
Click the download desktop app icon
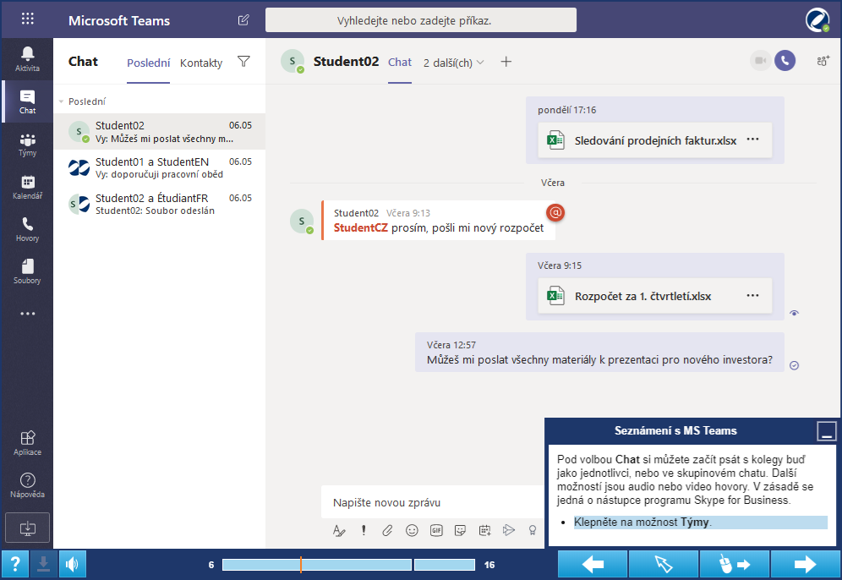click(x=27, y=528)
